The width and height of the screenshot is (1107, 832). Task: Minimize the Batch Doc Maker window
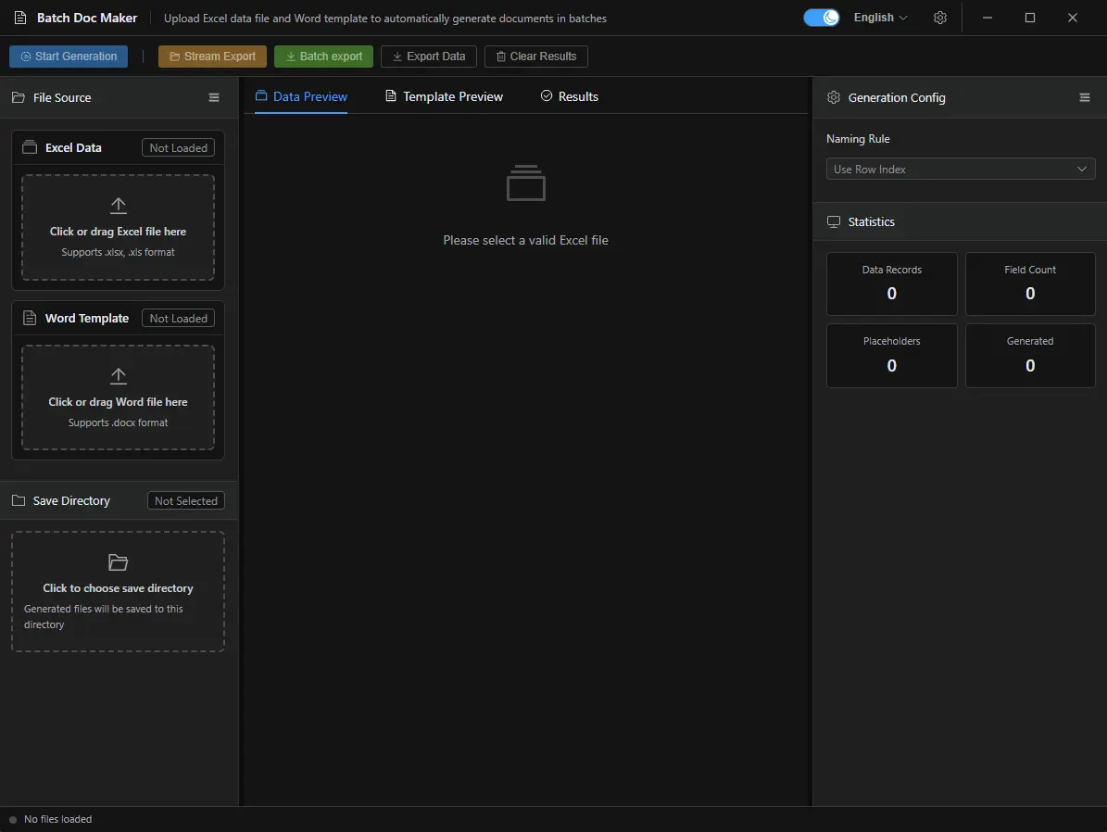987,18
